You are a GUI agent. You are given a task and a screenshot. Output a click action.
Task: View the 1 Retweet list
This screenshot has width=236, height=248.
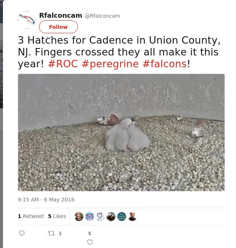(x=31, y=216)
